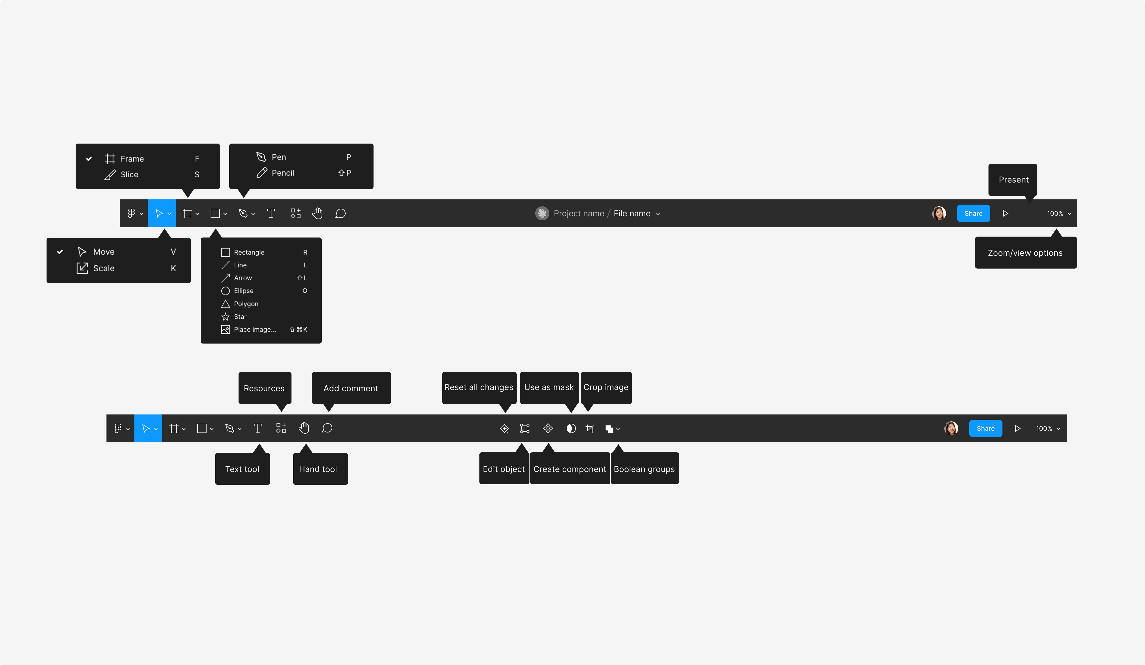This screenshot has width=1145, height=665.
Task: Select the Text tool
Action: [x=257, y=428]
